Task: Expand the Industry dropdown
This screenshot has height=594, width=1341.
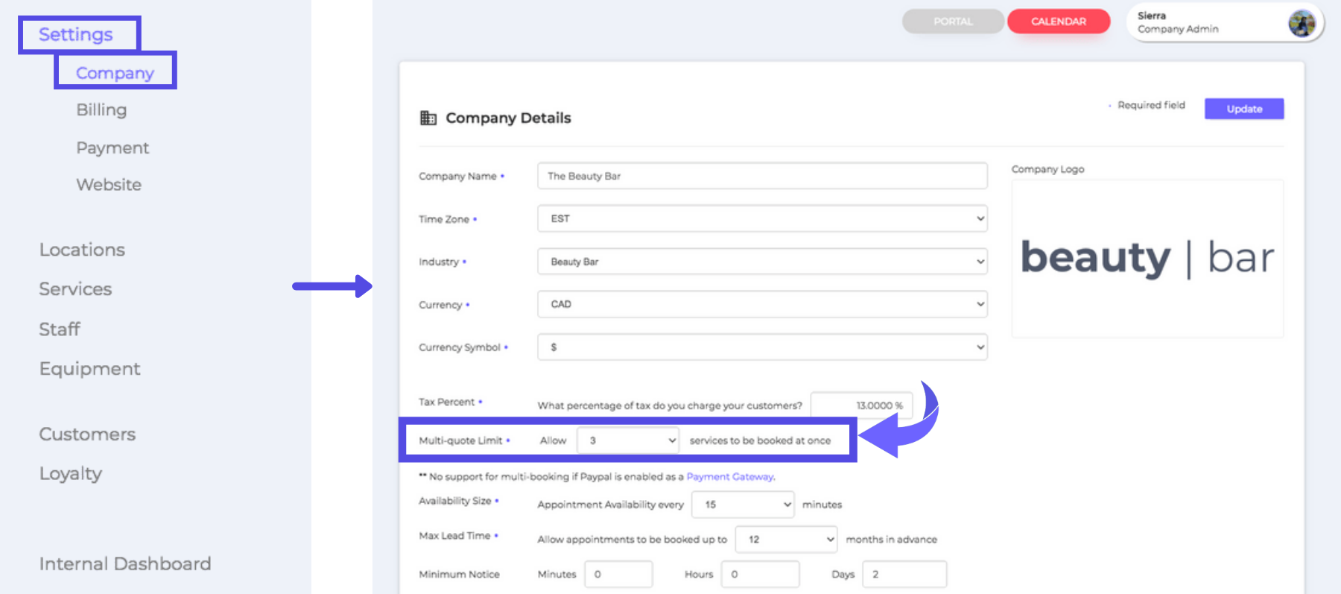Action: click(762, 262)
